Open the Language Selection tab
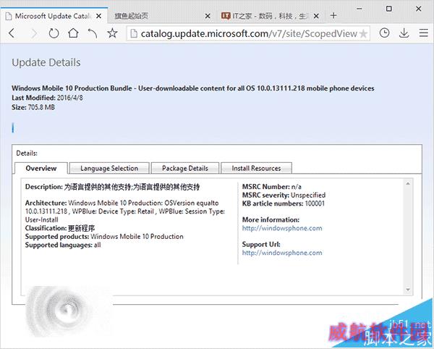Image resolution: width=434 pixels, height=349 pixels. pos(109,168)
